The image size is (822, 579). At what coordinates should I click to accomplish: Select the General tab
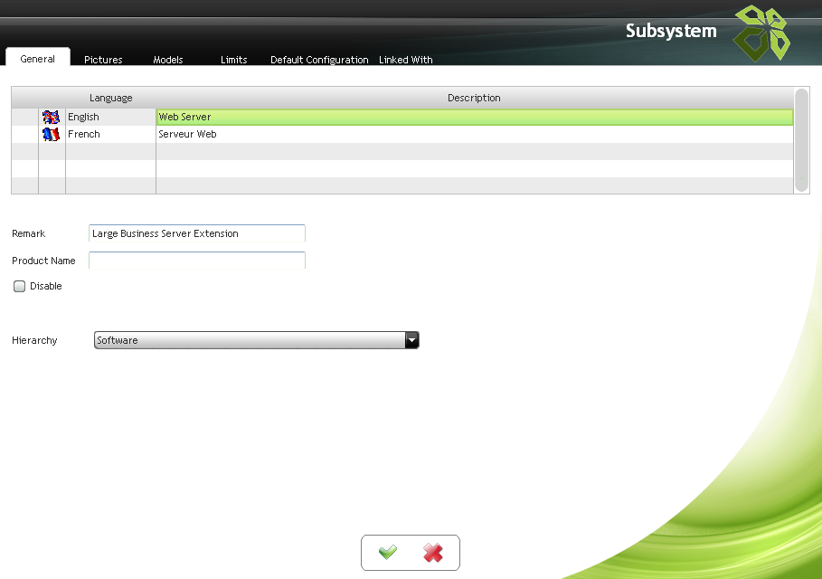pos(38,59)
